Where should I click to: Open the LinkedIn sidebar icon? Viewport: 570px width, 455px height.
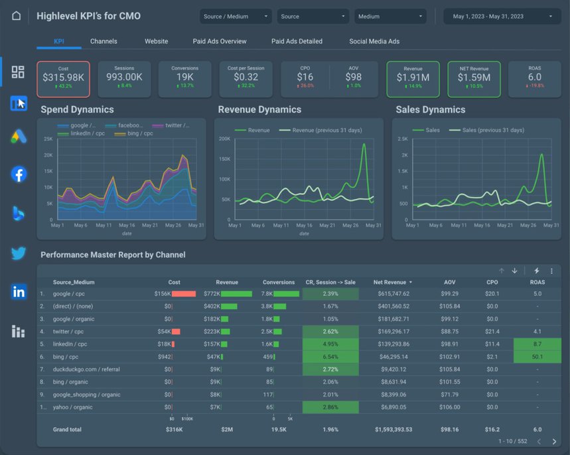19,292
